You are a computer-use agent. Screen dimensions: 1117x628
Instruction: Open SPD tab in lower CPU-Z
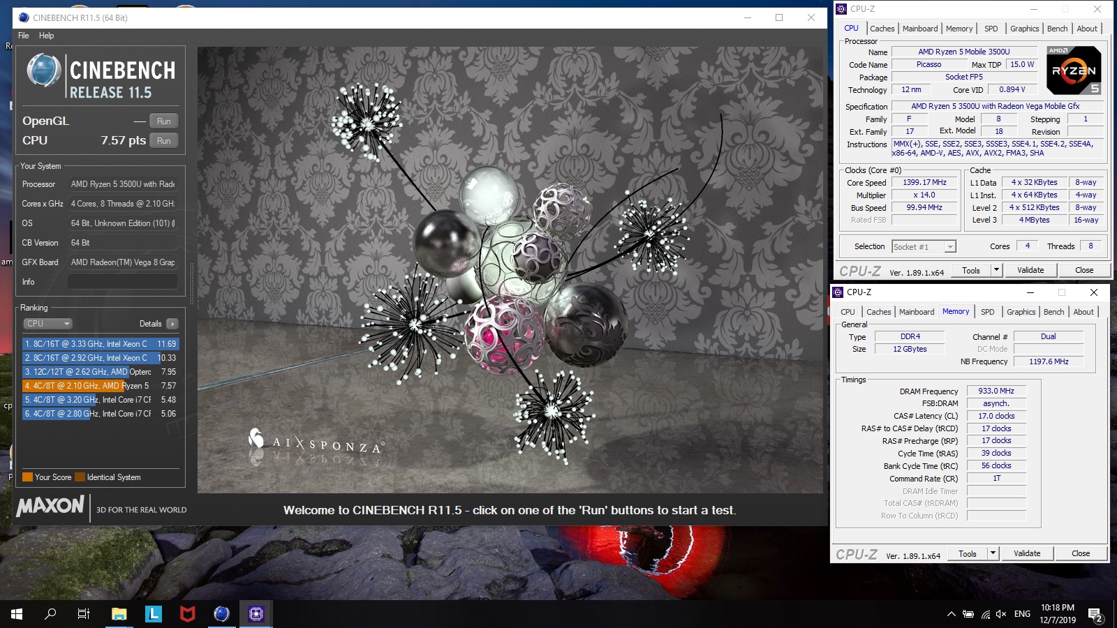988,312
